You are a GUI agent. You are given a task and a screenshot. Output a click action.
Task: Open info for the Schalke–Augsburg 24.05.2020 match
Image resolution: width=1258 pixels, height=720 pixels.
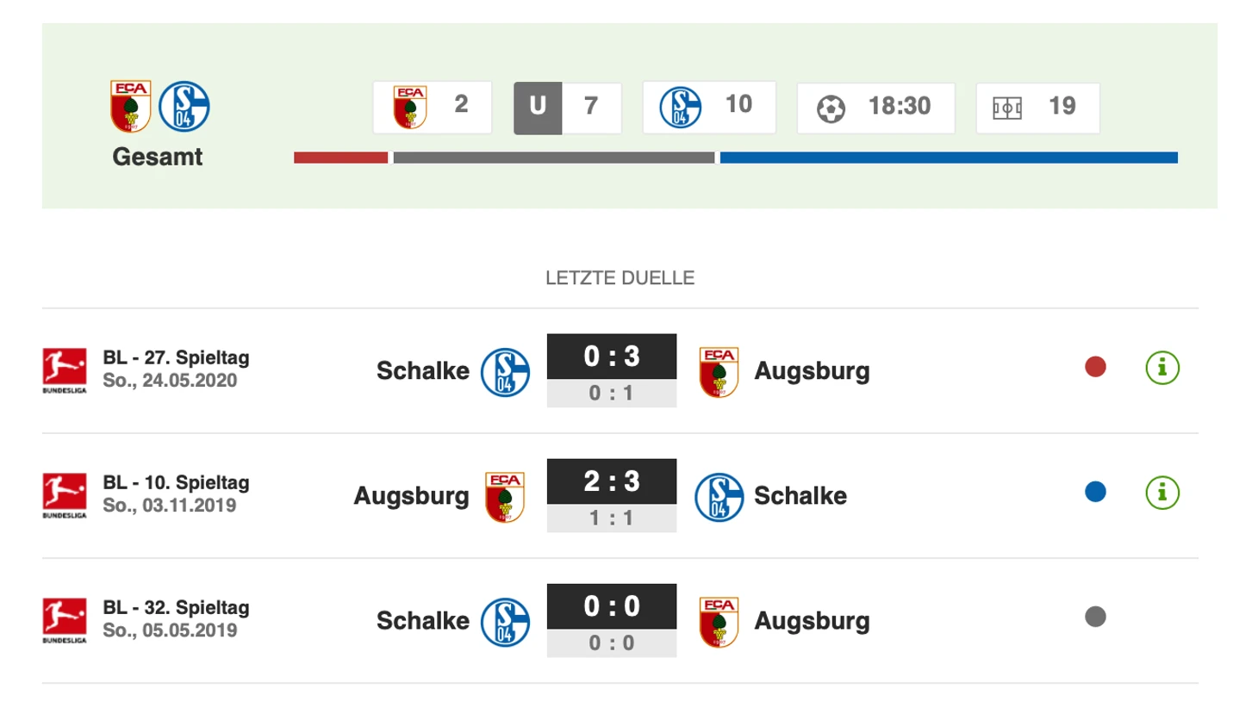(1161, 369)
